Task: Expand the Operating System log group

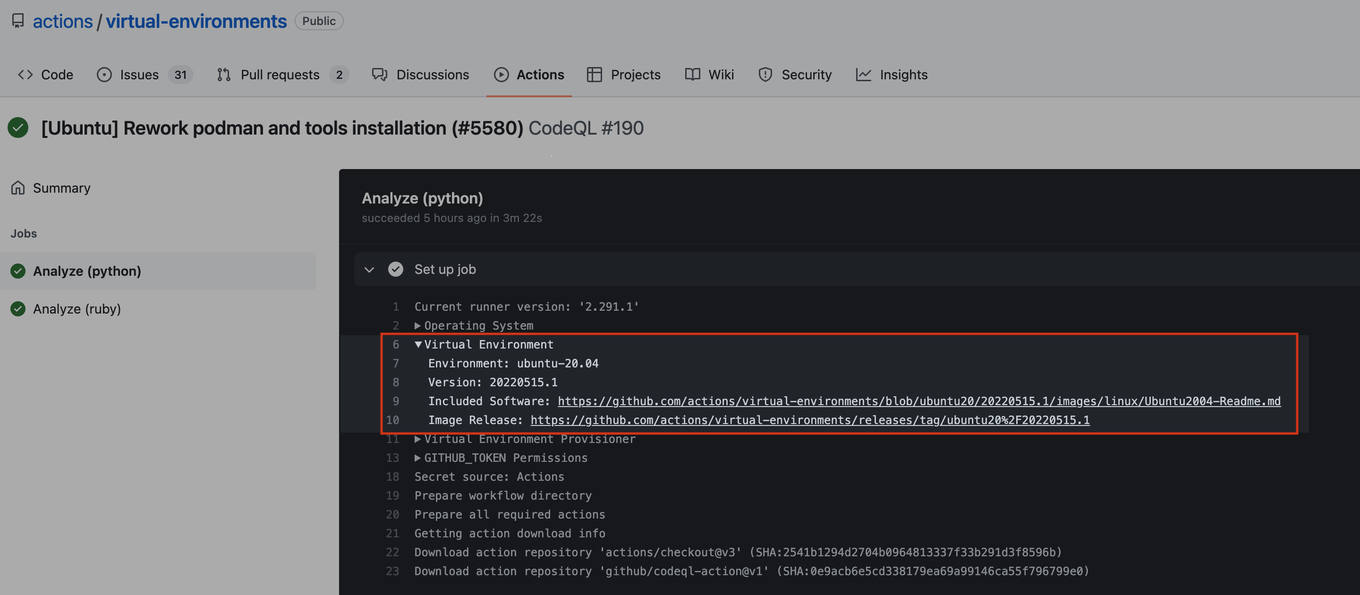Action: 417,326
